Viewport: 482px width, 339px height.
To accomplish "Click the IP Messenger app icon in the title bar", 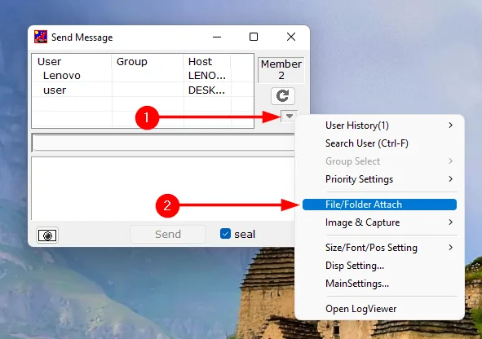I will 41,37.
